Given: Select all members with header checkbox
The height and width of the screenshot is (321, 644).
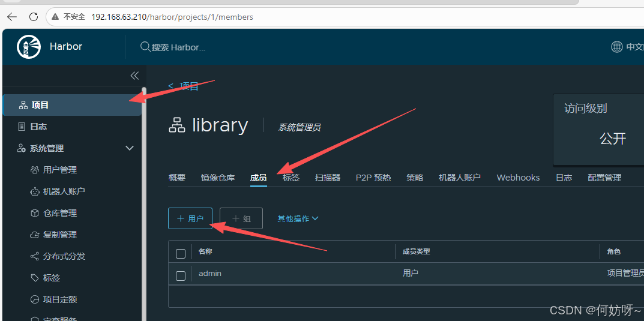Looking at the screenshot, I should 180,254.
